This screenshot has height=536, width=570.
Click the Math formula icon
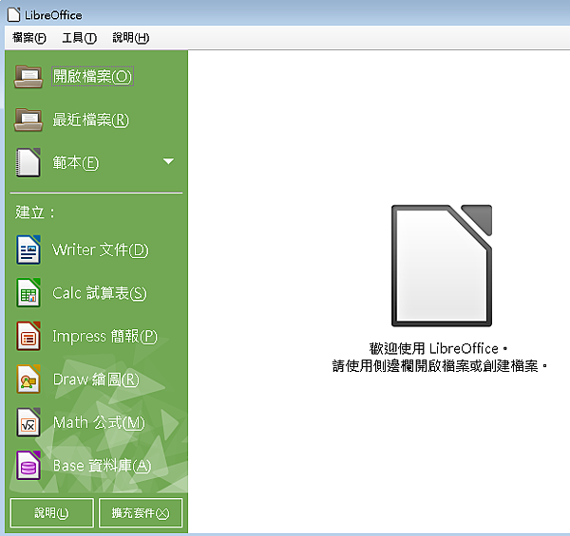28,422
